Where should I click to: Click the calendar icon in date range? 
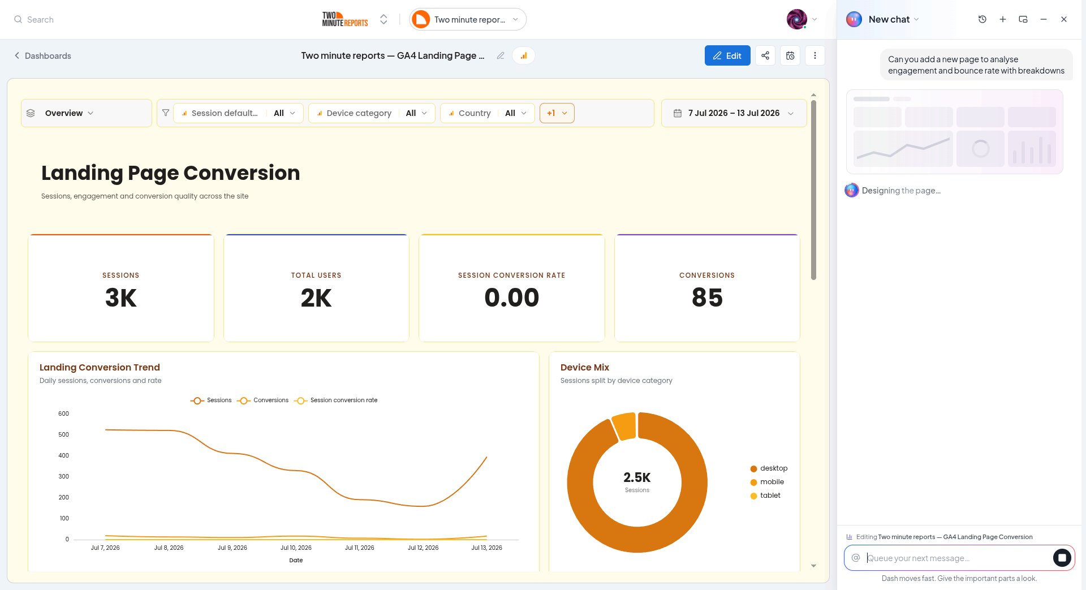coord(678,113)
